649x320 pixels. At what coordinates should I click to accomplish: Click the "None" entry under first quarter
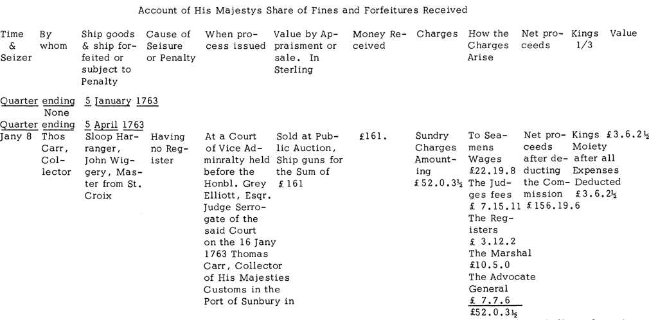pos(57,113)
